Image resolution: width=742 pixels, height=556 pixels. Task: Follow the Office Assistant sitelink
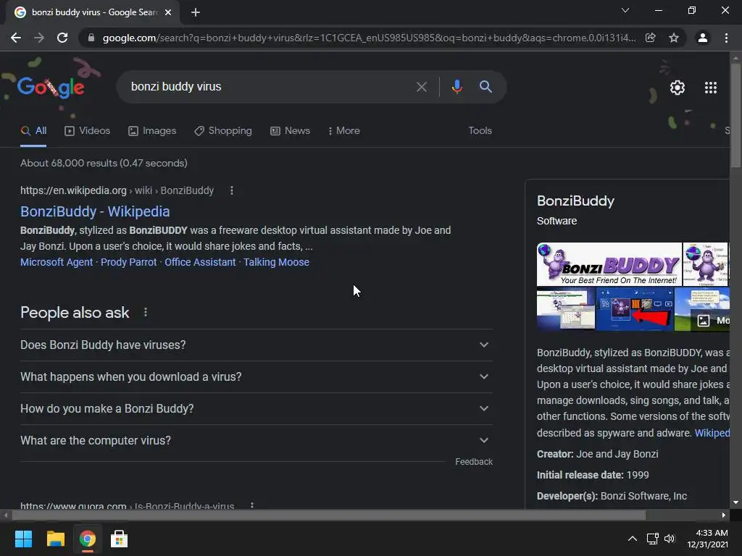click(200, 262)
